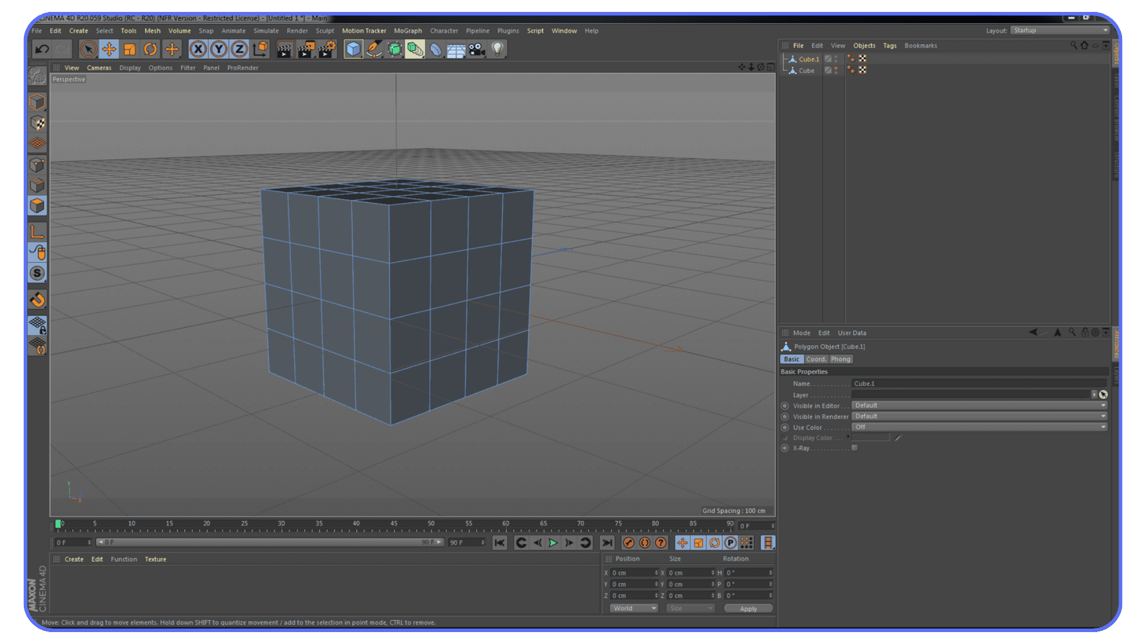
Task: Open the Layout dropdown showing Startup
Action: click(x=1059, y=30)
